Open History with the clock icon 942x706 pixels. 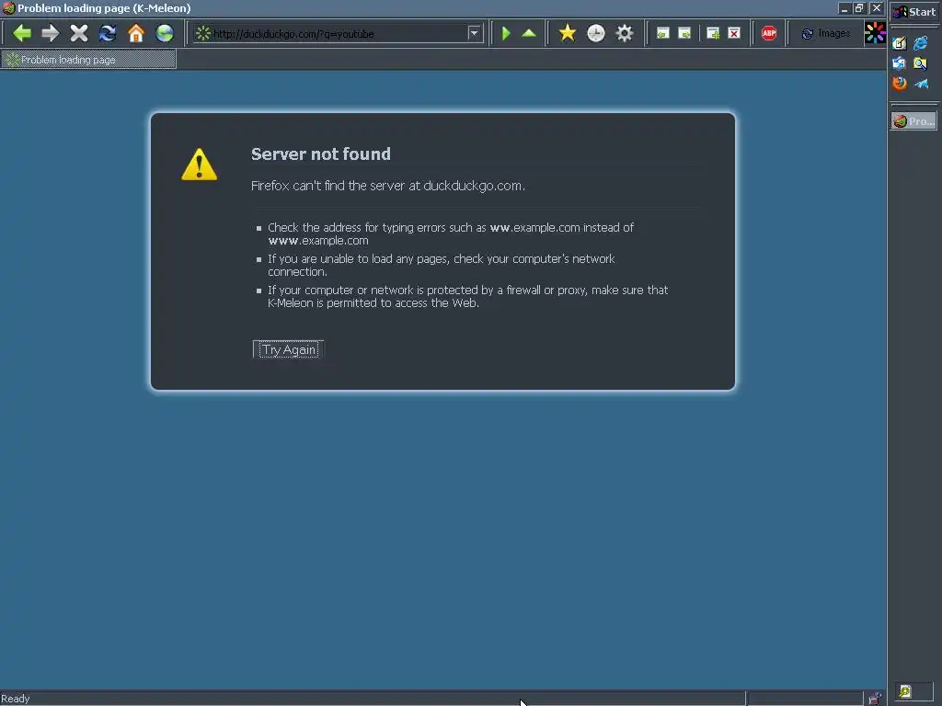596,33
